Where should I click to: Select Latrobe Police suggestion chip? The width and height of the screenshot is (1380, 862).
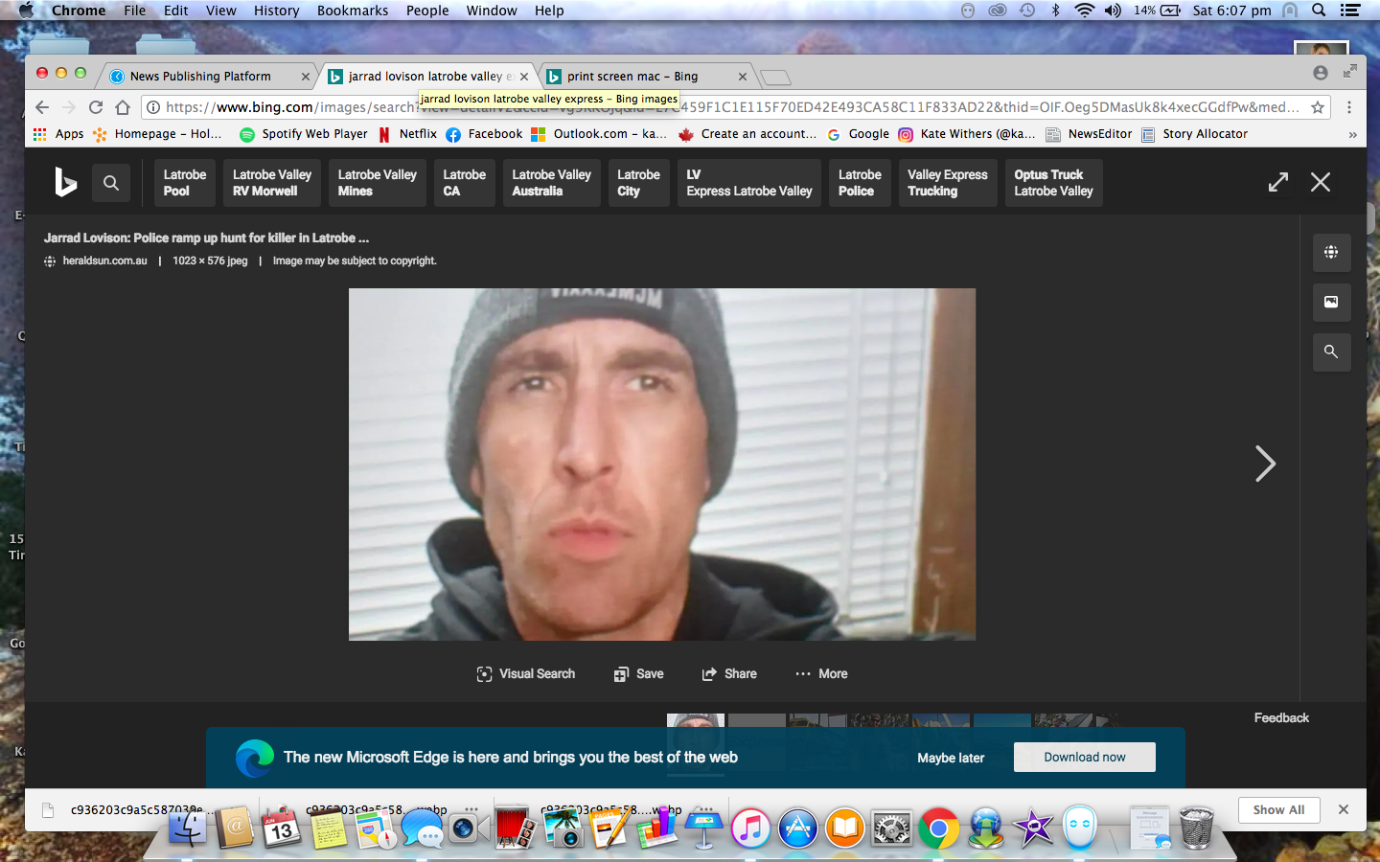[x=861, y=183]
